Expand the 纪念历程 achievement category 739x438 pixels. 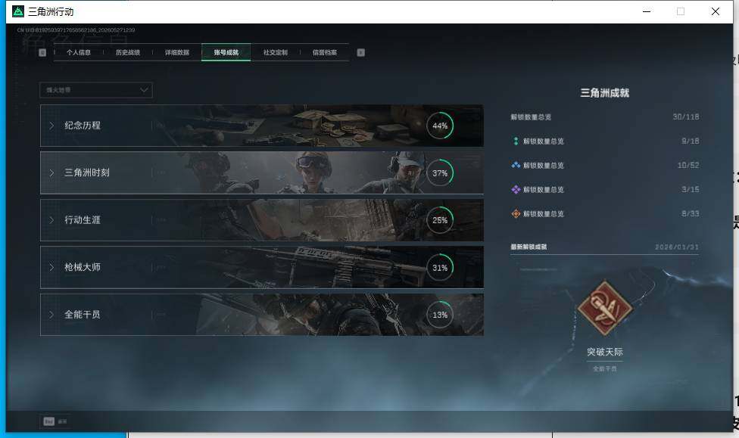[x=261, y=126]
